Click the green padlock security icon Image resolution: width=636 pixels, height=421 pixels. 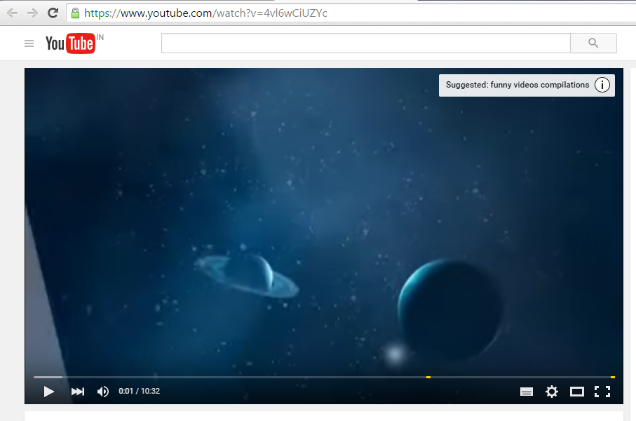[76, 13]
